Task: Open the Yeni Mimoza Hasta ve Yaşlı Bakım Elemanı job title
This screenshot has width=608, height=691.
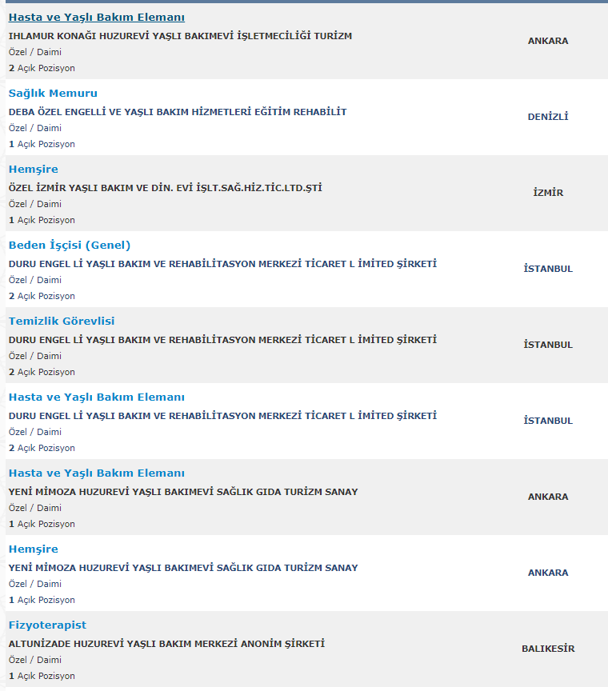Action: click(97, 473)
